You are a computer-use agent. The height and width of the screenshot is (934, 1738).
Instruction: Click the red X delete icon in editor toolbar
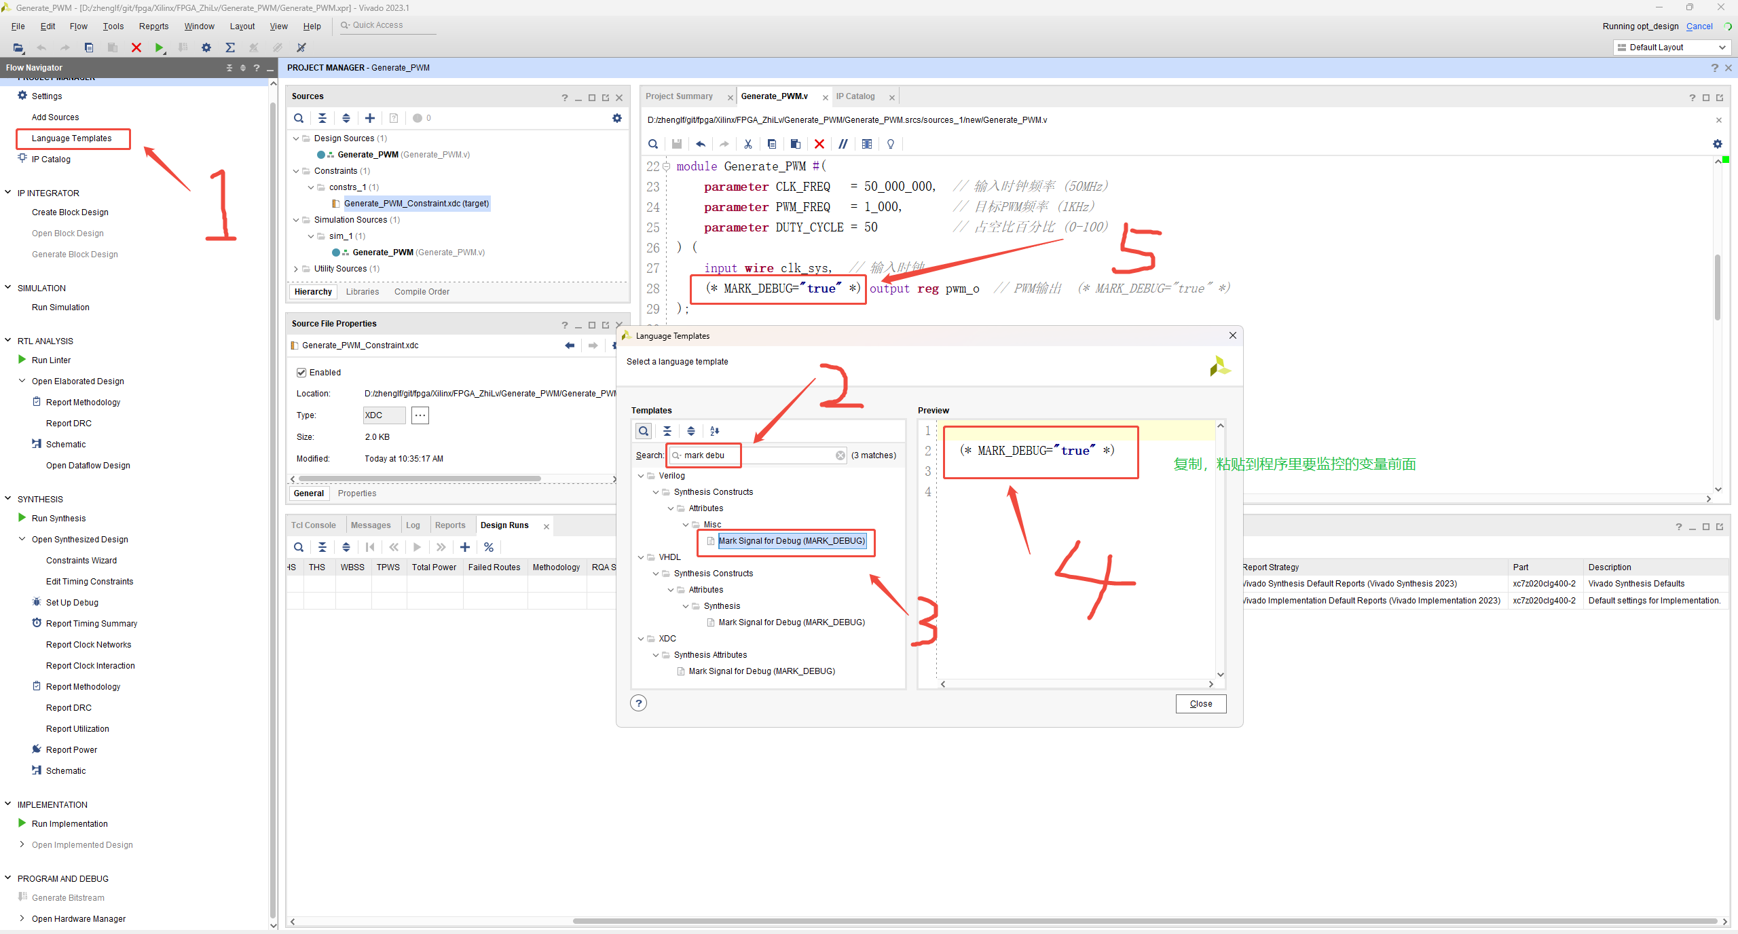(819, 144)
